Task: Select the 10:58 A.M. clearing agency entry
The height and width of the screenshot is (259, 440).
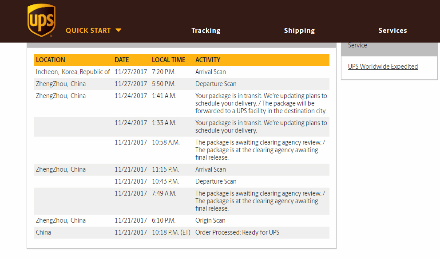Action: tap(182, 150)
